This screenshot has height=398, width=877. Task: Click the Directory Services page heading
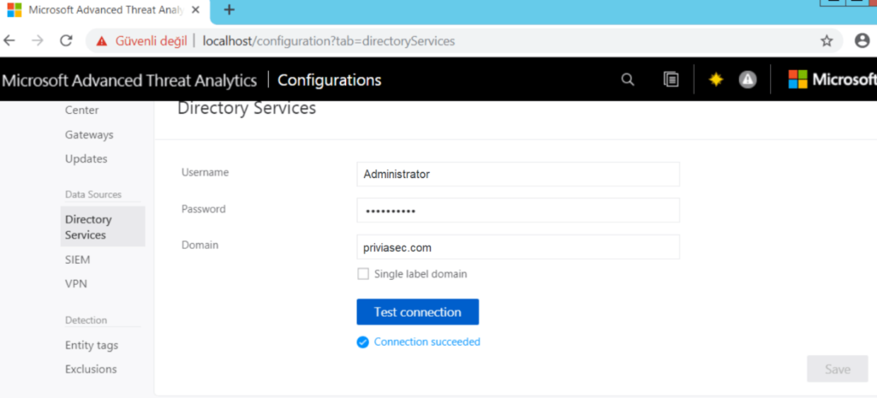[x=247, y=108]
